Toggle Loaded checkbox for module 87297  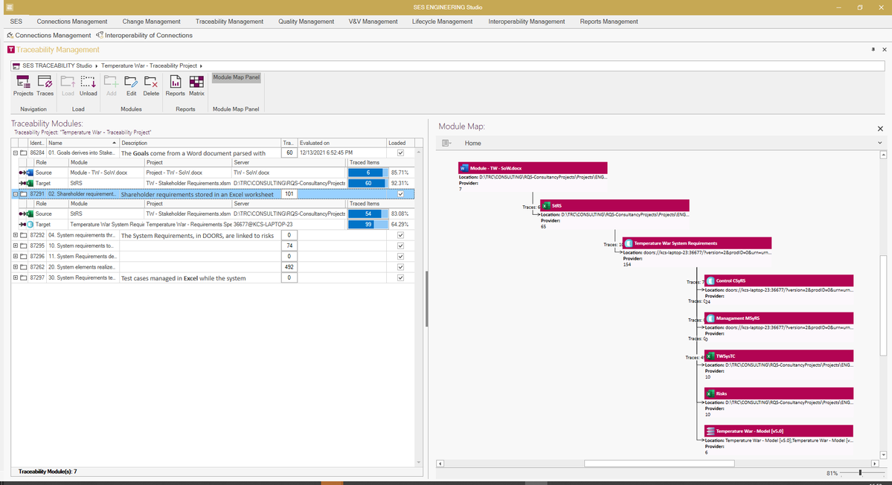point(400,278)
